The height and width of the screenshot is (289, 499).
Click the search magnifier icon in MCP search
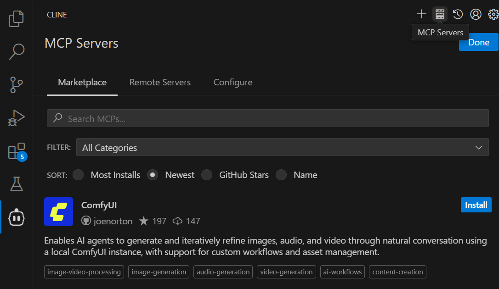[57, 118]
